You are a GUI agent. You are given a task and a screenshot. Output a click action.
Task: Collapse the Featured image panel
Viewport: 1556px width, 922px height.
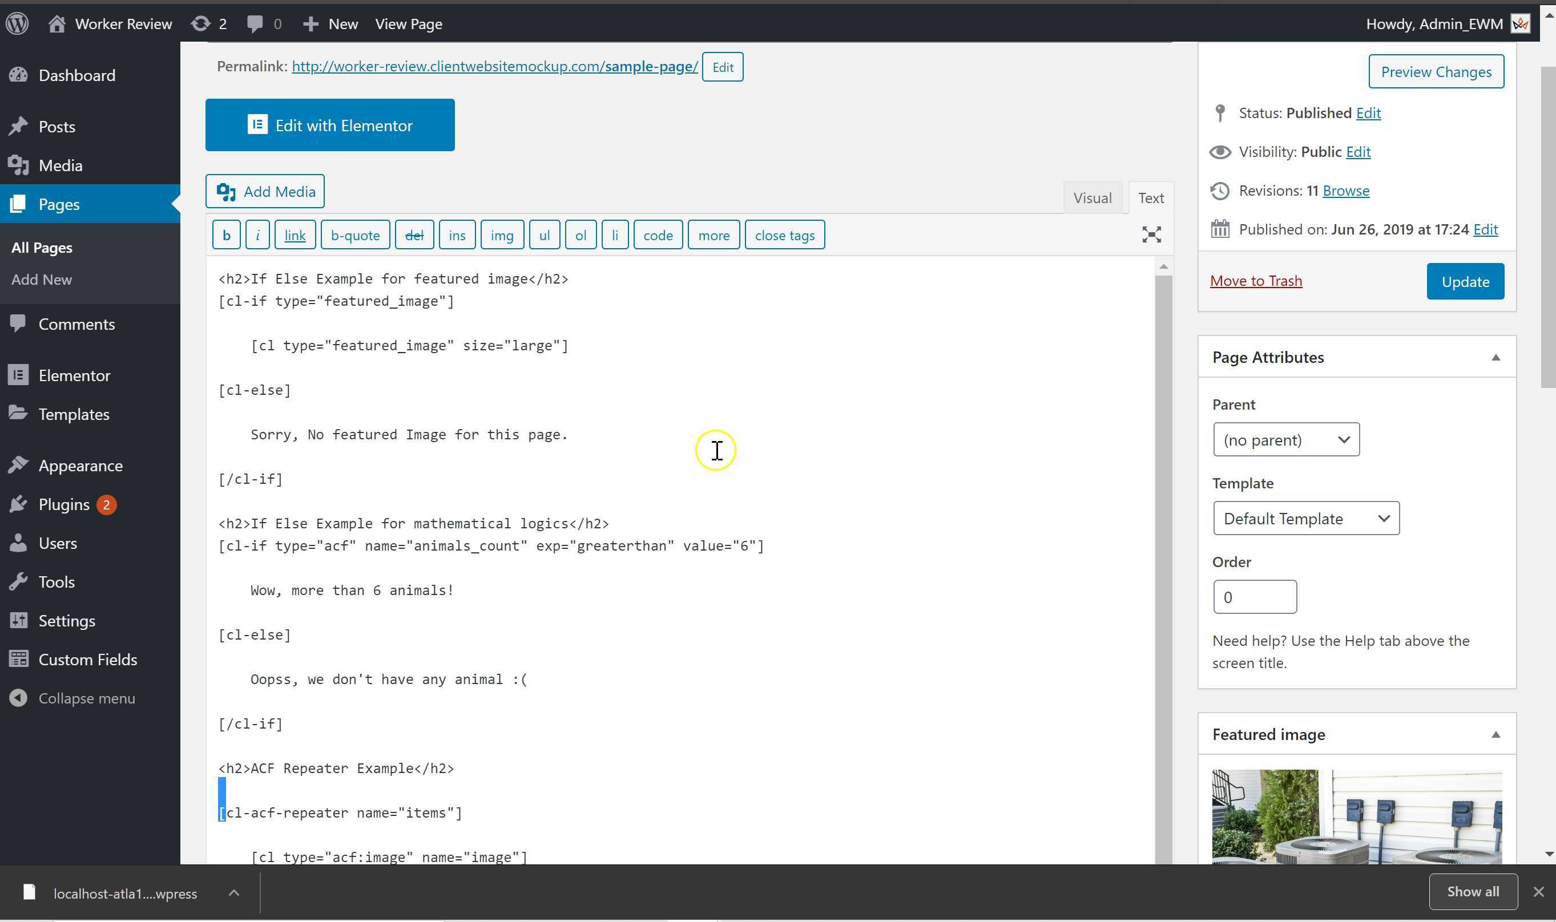pos(1495,734)
